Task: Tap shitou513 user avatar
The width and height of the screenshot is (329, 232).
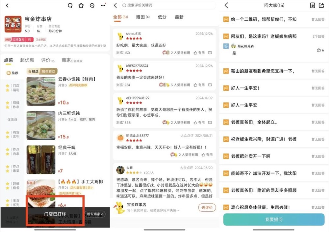Action: (120, 36)
